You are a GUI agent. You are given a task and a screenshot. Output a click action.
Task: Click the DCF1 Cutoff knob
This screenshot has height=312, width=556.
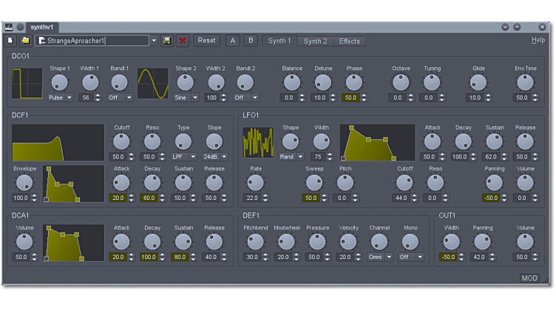click(121, 141)
